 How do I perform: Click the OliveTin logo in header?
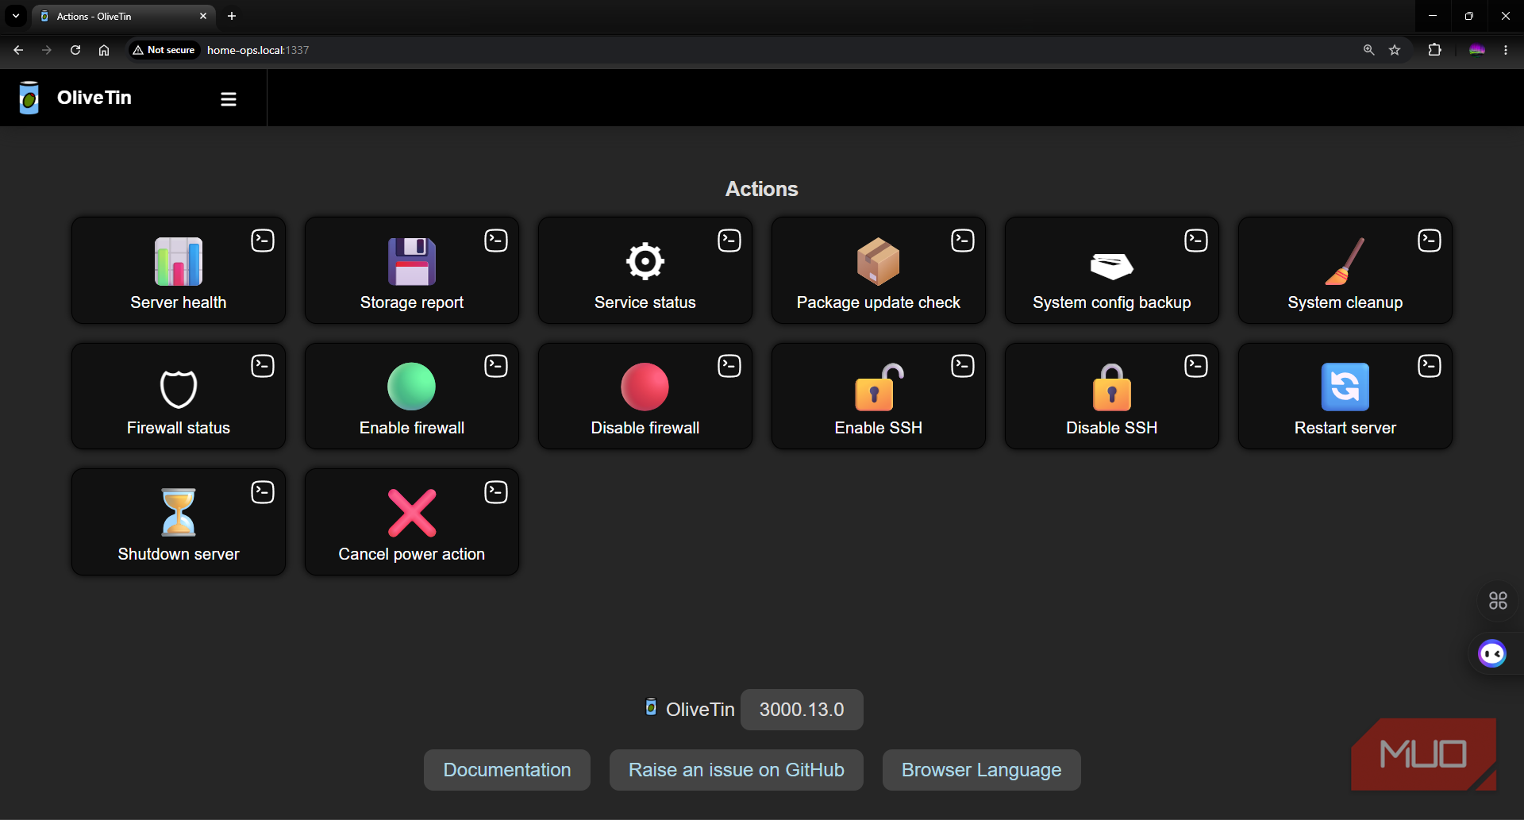[x=29, y=98]
